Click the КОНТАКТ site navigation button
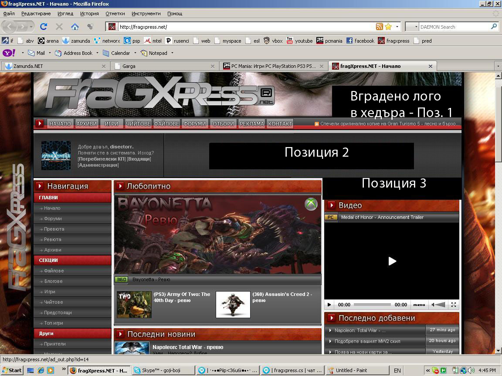Viewport: 502px width, 376px height. coord(280,124)
